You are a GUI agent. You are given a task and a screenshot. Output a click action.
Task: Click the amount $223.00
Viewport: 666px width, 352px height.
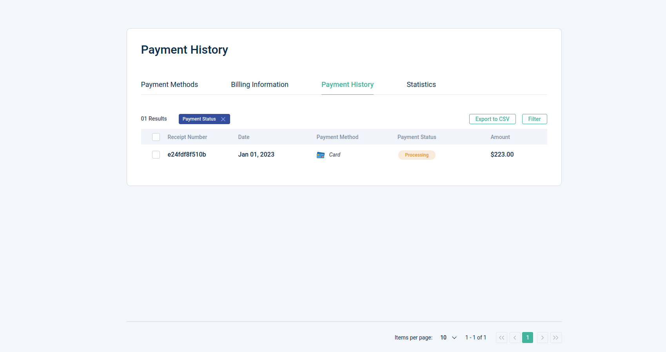[x=502, y=155]
